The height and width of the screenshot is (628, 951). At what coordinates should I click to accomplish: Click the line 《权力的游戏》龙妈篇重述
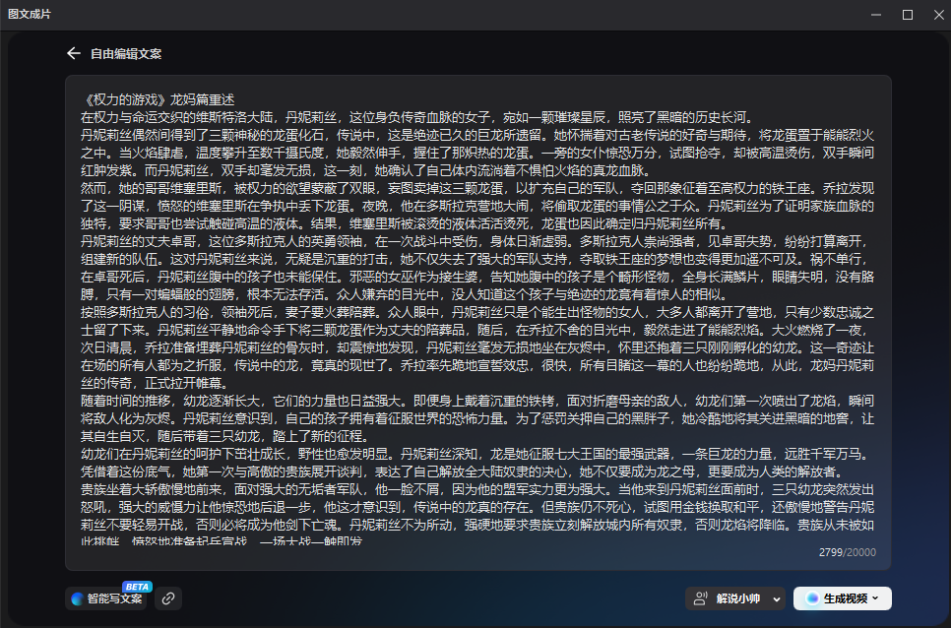[x=158, y=99]
